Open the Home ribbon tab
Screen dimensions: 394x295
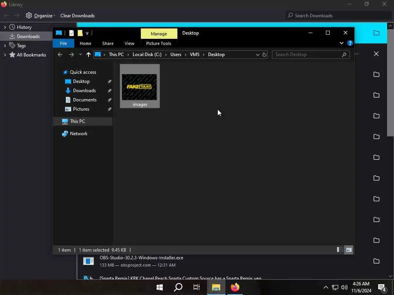[x=85, y=43]
